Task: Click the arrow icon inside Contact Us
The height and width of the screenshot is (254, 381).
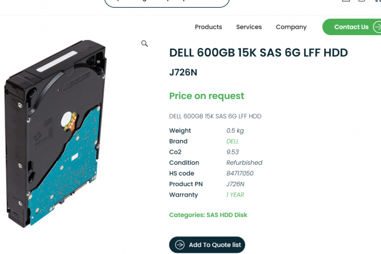Action: (377, 27)
